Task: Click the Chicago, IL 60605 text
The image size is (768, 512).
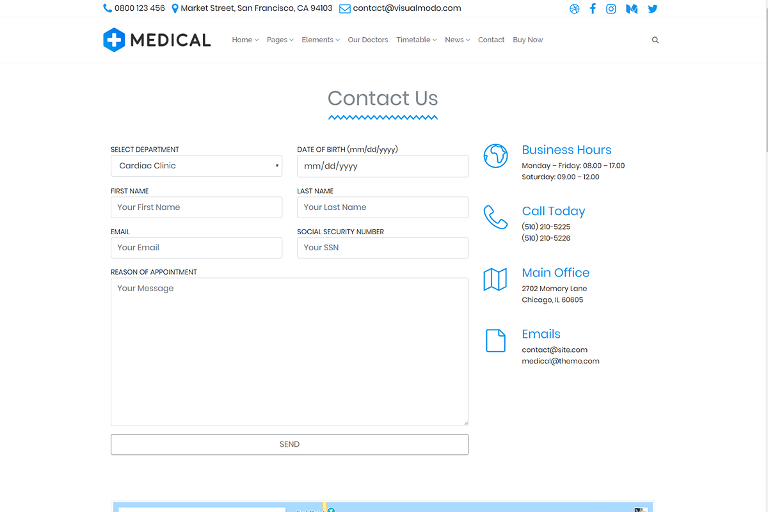Action: point(552,300)
